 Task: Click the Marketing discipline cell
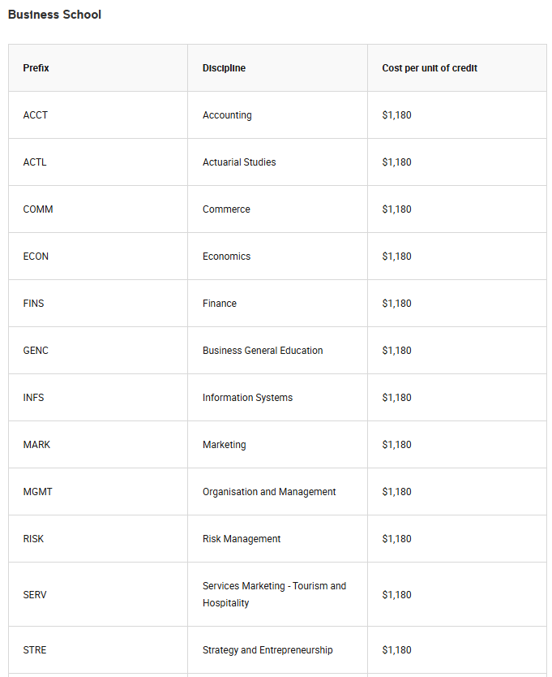[x=225, y=445]
